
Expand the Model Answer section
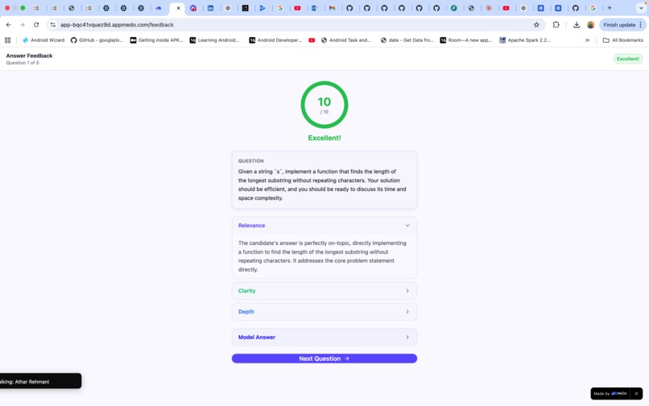pos(324,338)
